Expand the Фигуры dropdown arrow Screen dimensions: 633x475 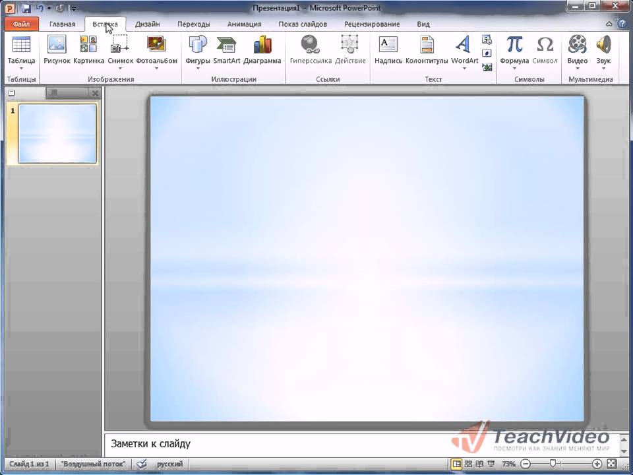point(198,68)
